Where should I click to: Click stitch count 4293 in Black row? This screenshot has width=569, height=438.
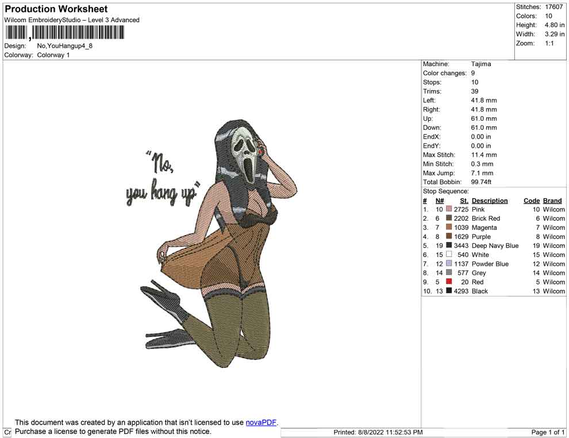pyautogui.click(x=461, y=291)
